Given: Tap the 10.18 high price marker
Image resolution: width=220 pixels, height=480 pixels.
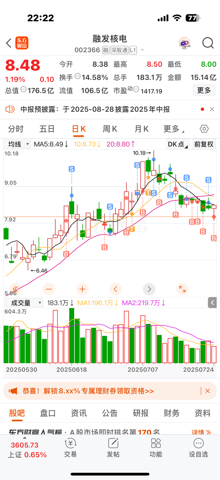Looking at the screenshot, I should pos(142,153).
